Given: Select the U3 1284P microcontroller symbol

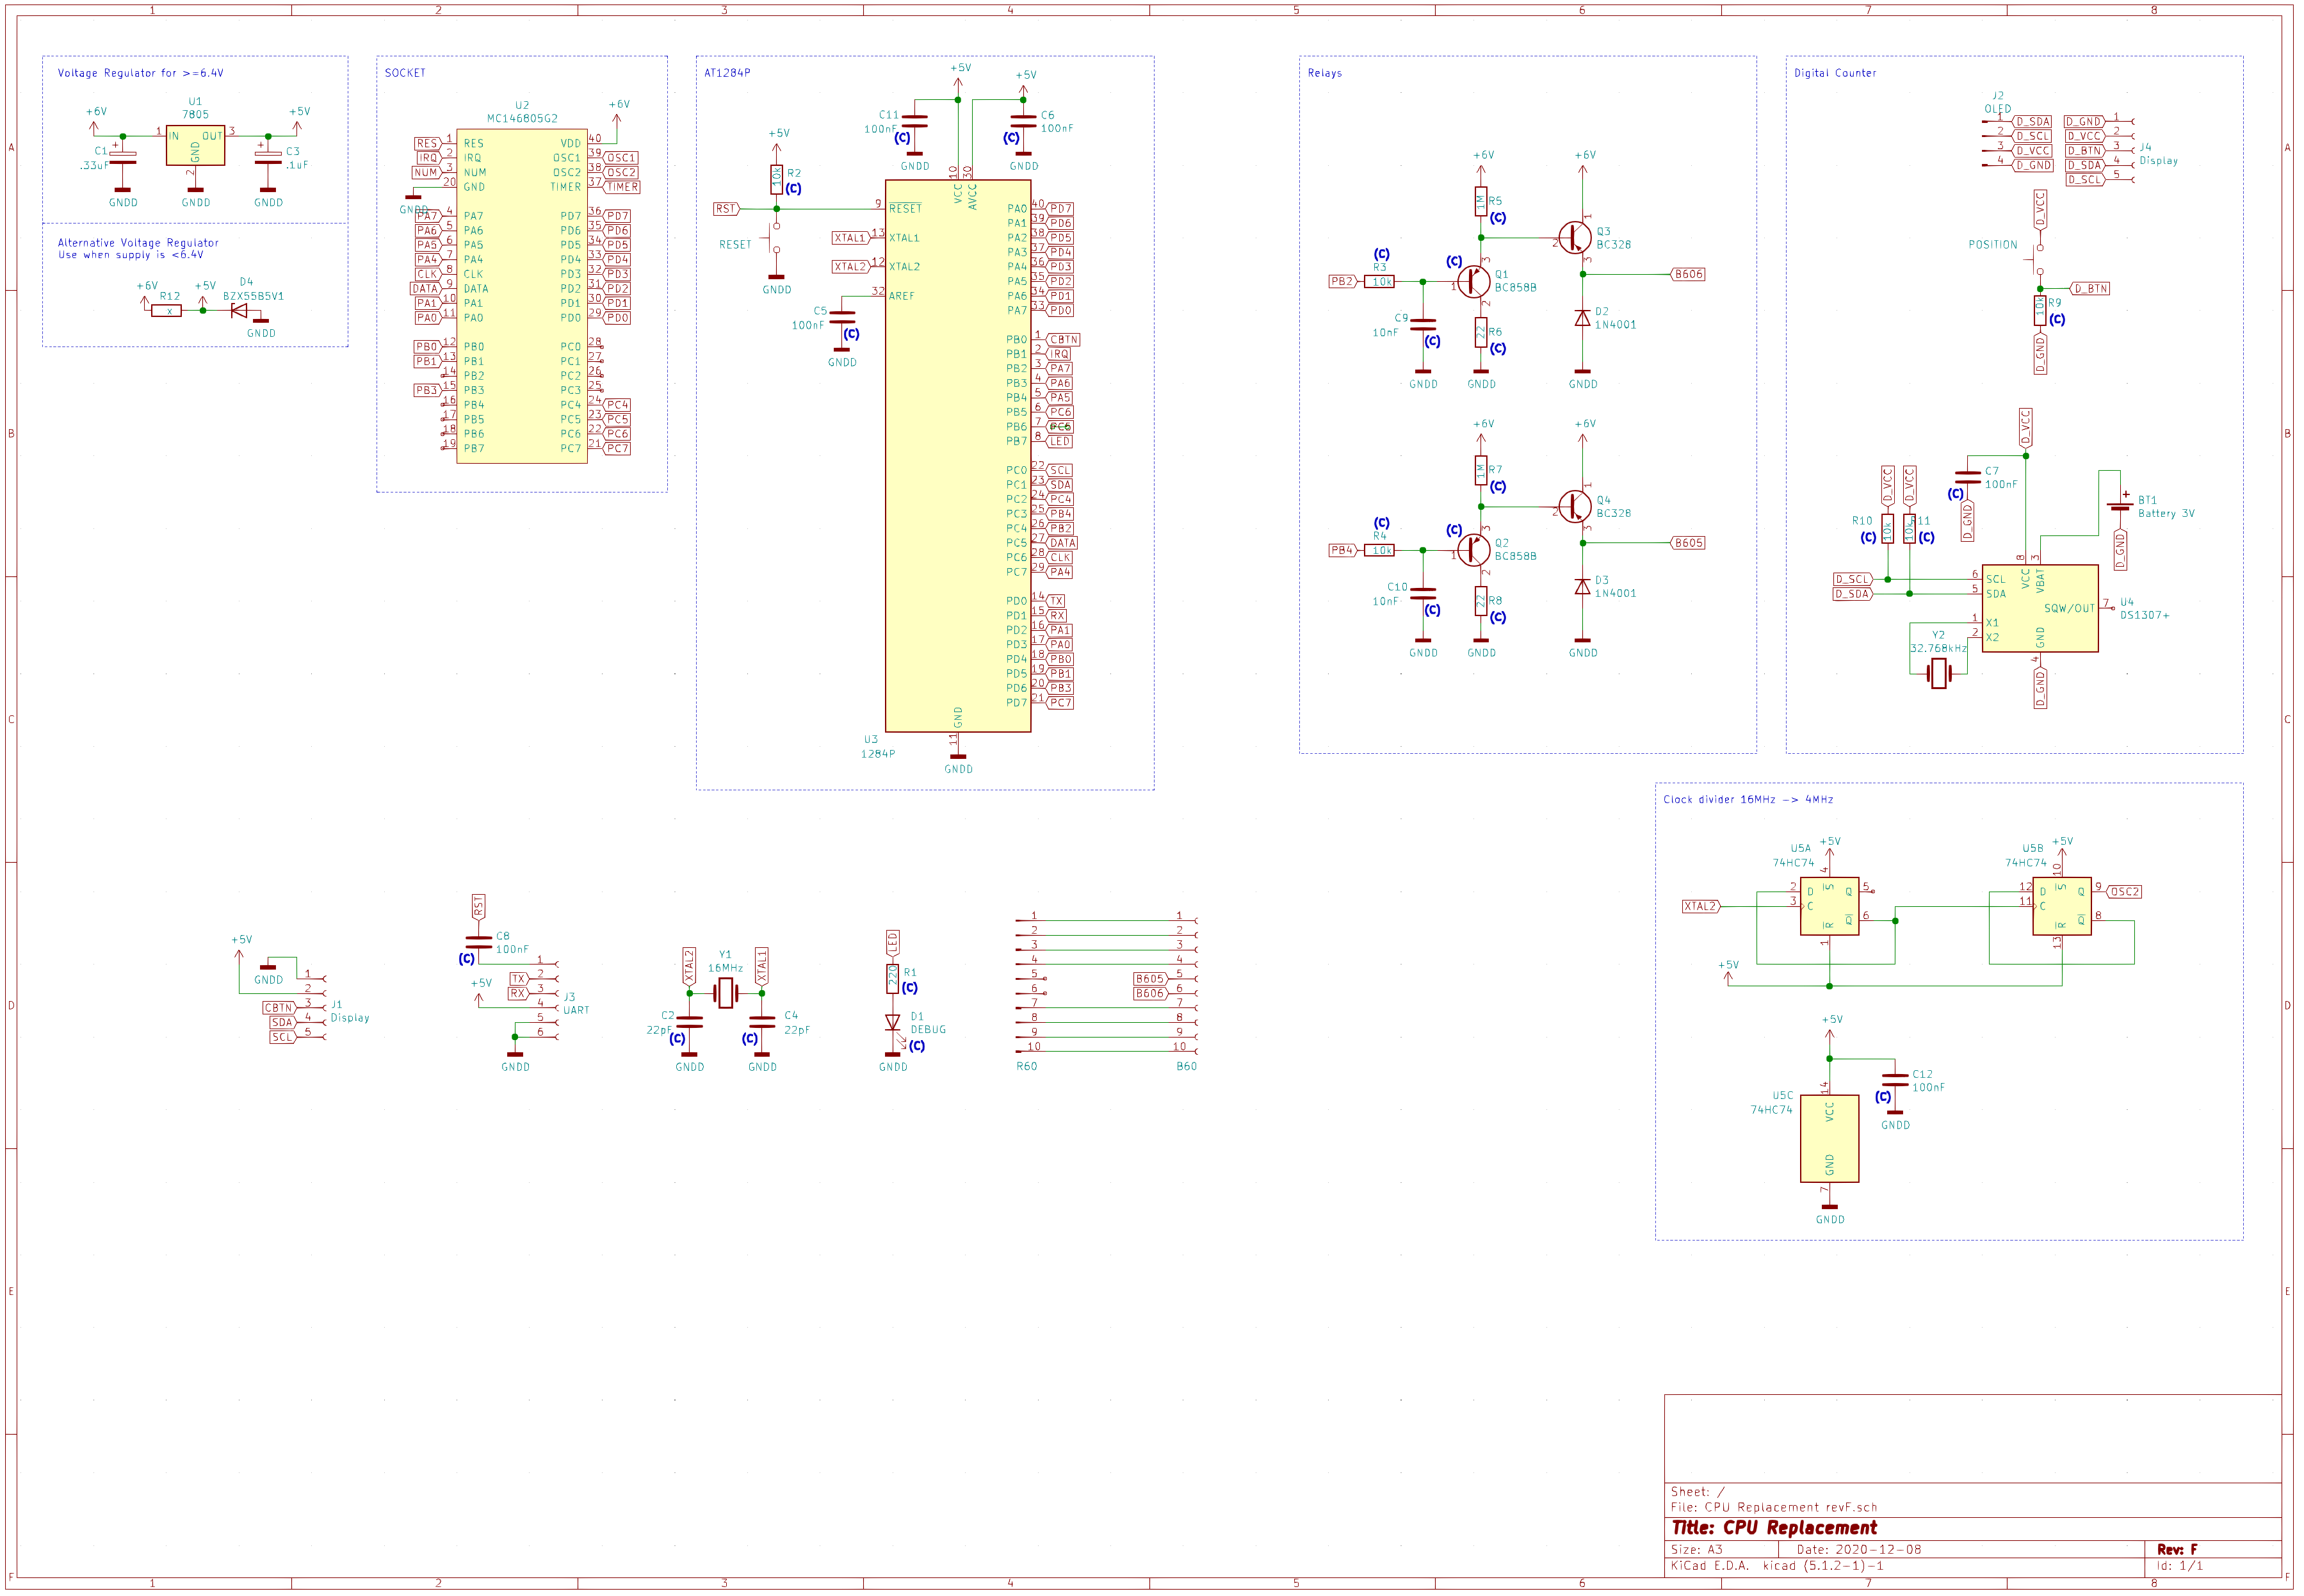Looking at the screenshot, I should pyautogui.click(x=957, y=456).
